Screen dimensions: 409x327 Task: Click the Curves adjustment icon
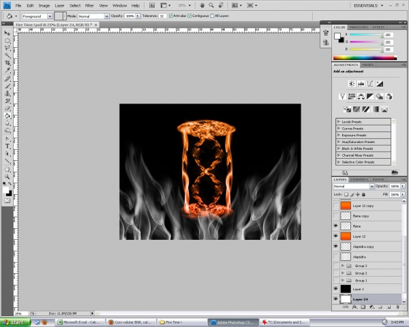370,84
